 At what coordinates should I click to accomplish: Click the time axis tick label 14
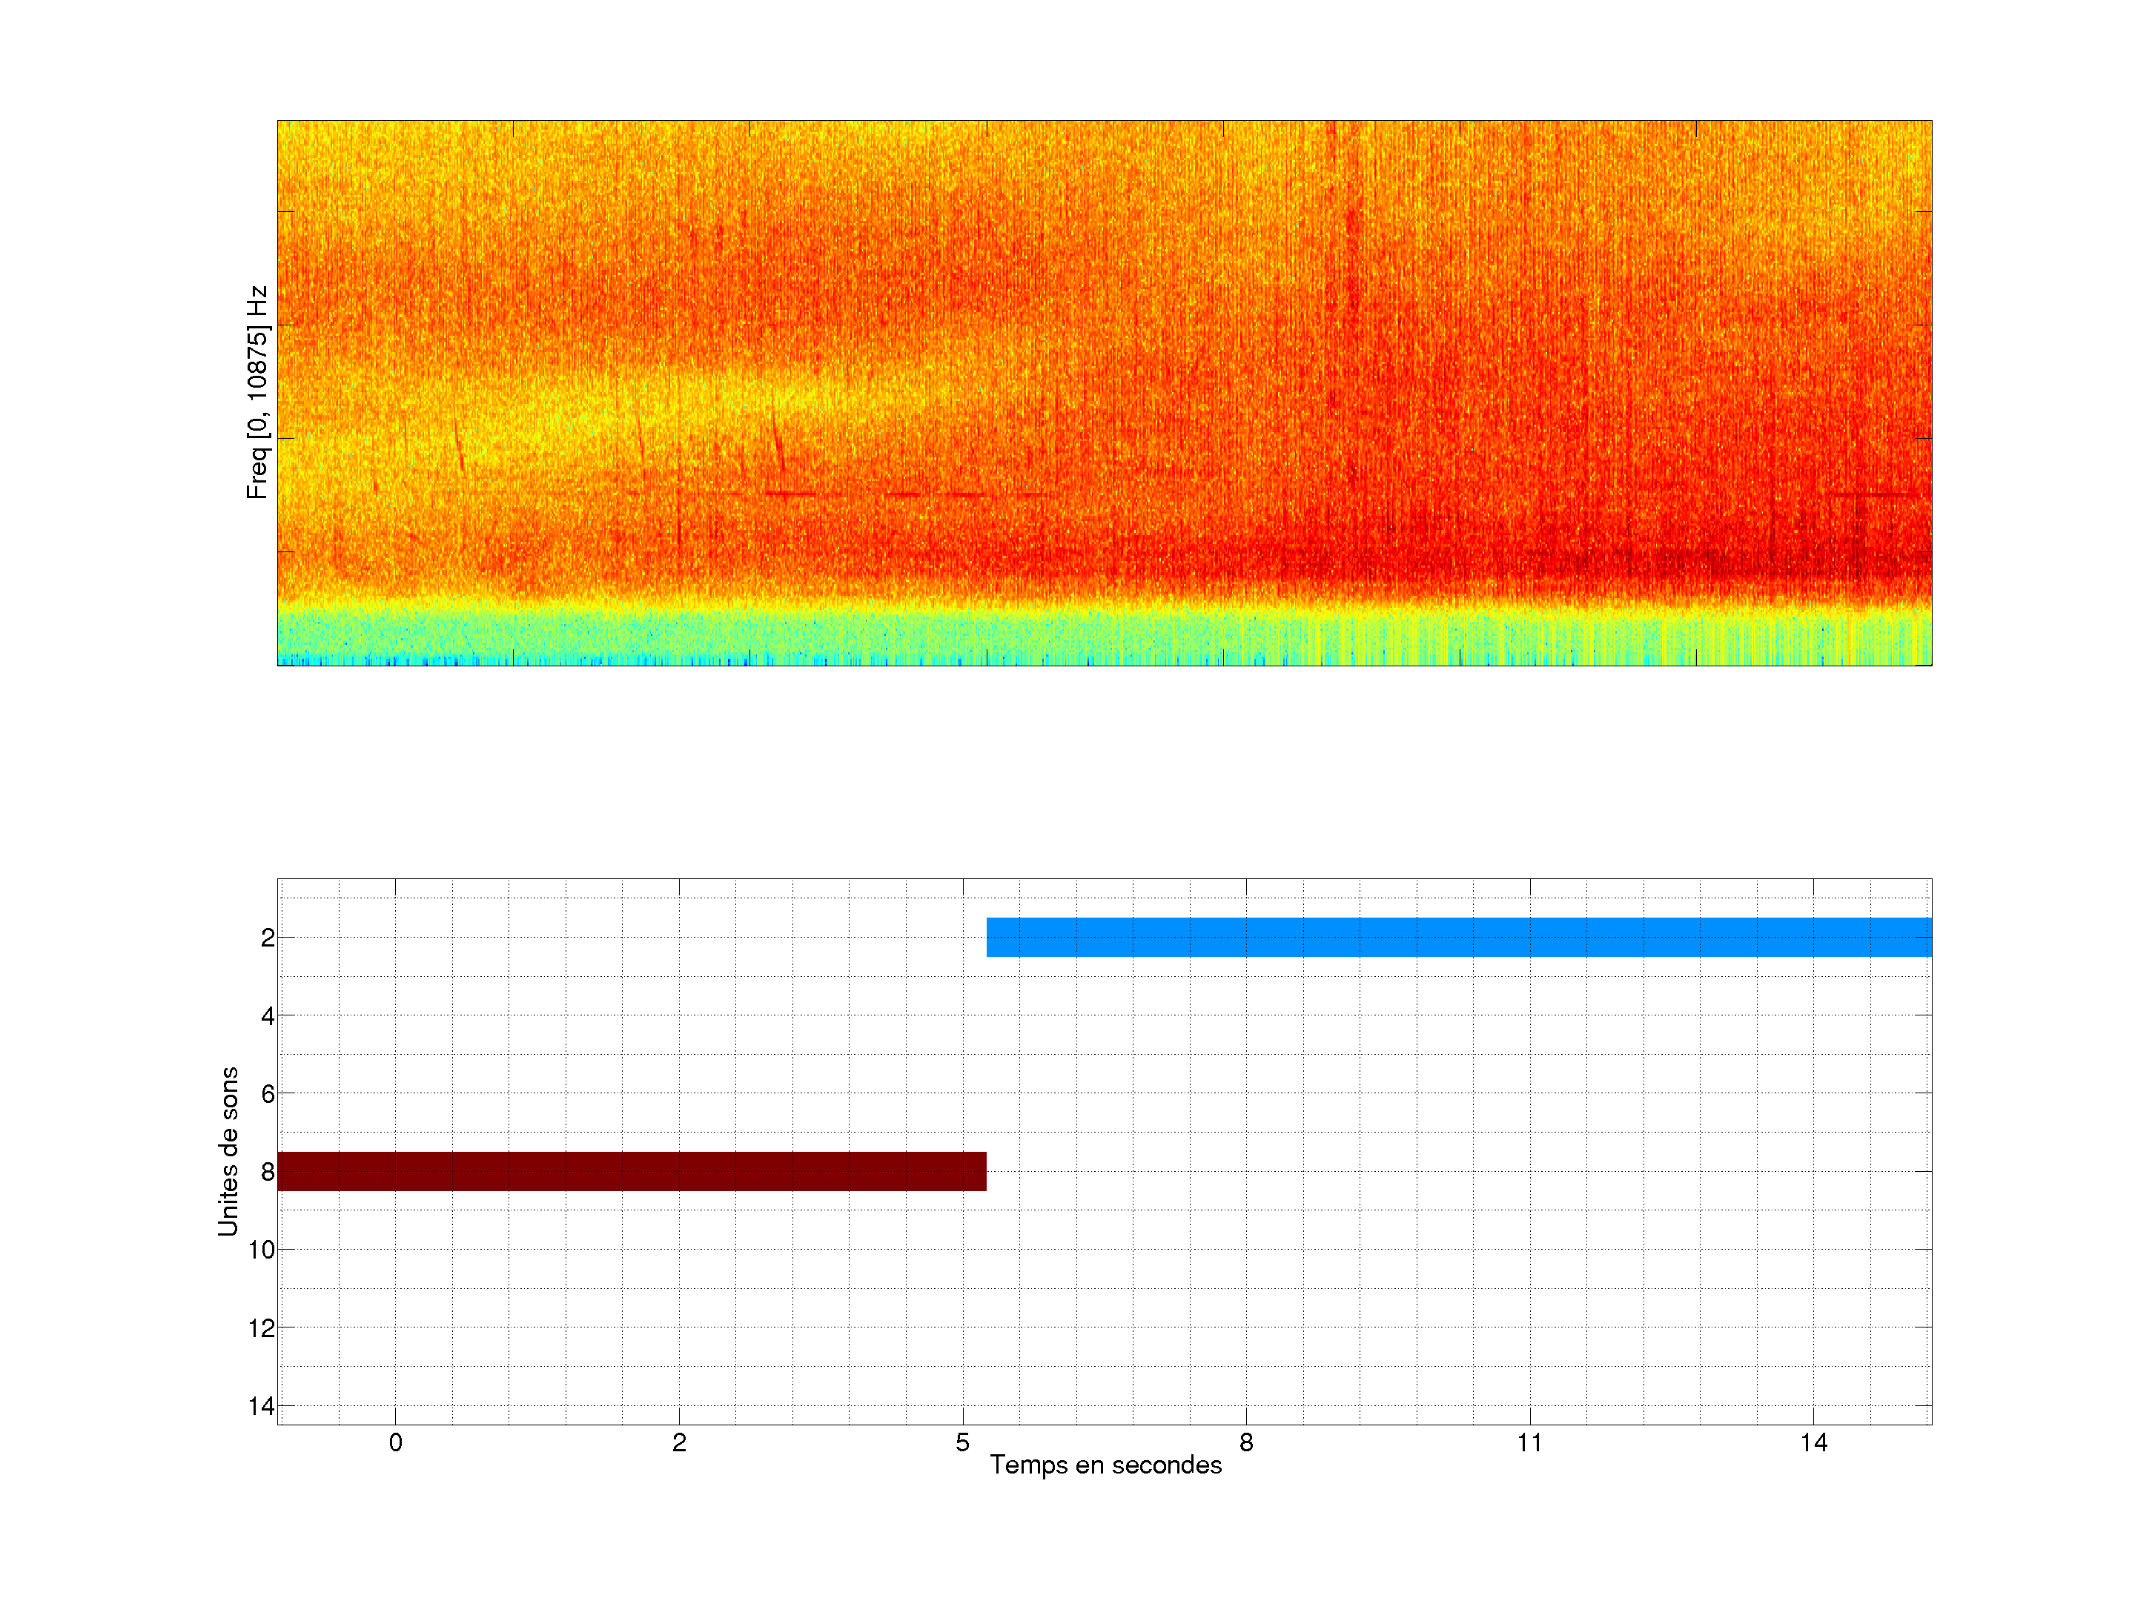click(x=1813, y=1442)
